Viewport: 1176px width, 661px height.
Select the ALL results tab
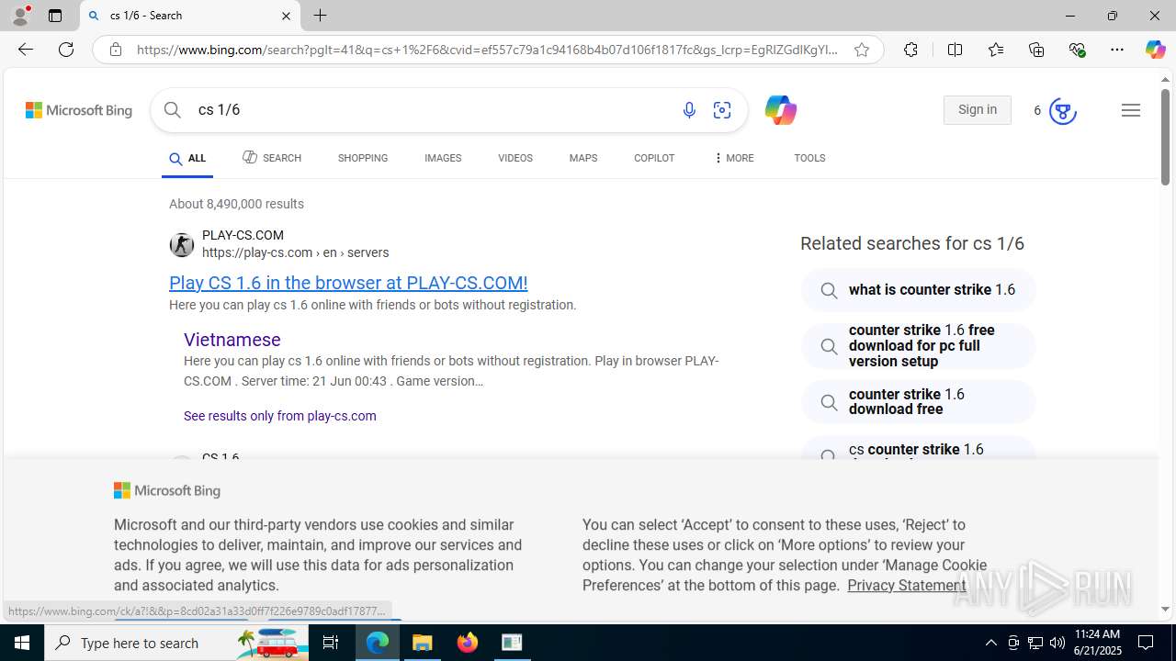coord(187,159)
